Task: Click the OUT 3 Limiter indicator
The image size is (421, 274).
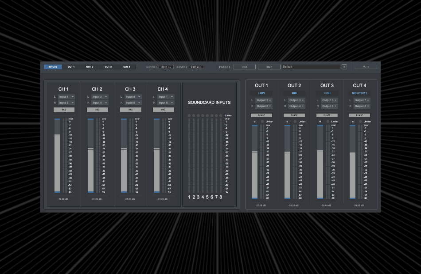Action: pos(328,122)
